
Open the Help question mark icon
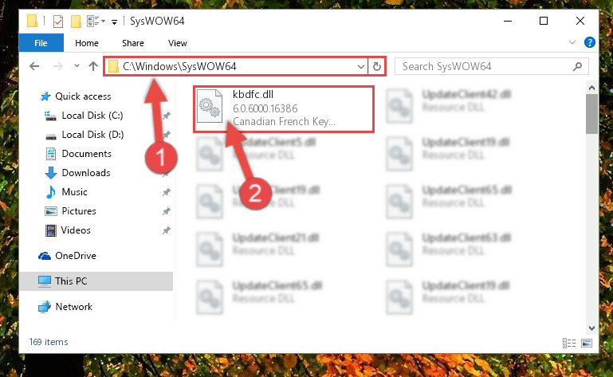(590, 42)
